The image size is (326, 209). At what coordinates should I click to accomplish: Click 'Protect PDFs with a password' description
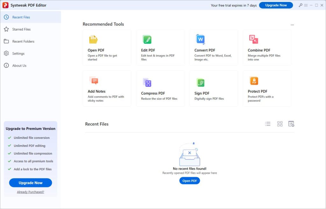point(261,98)
